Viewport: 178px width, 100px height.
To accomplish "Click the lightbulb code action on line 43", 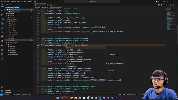I will point(42,45).
